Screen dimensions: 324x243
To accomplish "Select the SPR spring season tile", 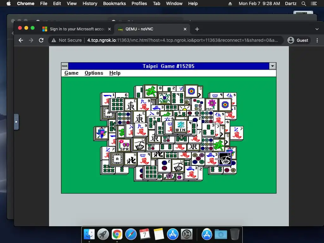I will tap(124, 145).
